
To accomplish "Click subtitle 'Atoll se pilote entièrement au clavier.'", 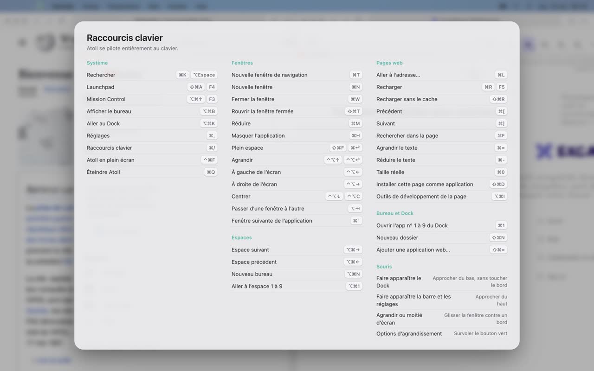I will 132,48.
